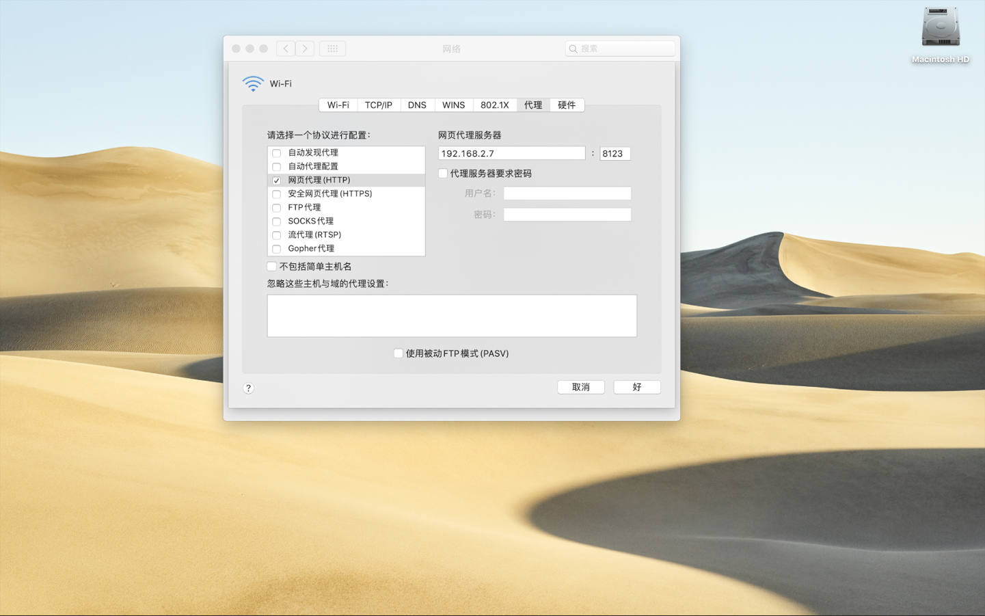985x616 pixels.
Task: Click the magnifier in the 搜索 search field
Action: pos(574,49)
